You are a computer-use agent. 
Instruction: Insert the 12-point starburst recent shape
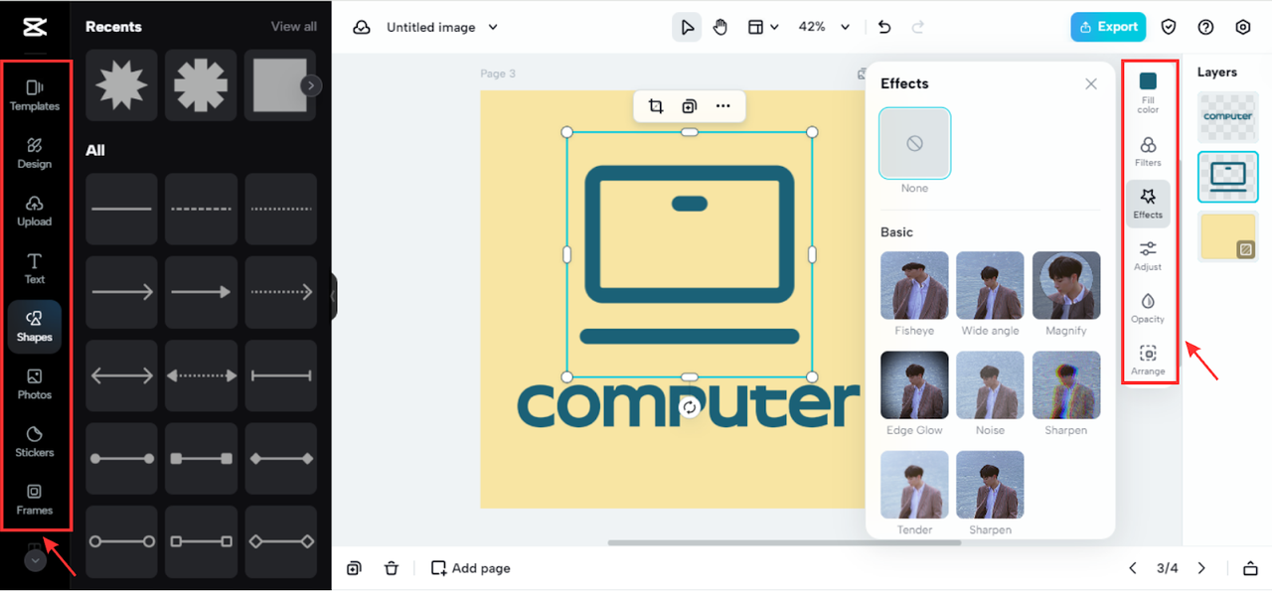pyautogui.click(x=121, y=85)
